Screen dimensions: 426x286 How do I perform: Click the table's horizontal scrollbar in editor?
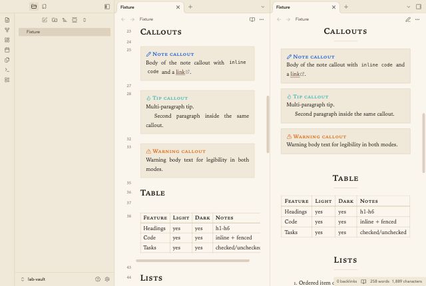click(x=192, y=261)
